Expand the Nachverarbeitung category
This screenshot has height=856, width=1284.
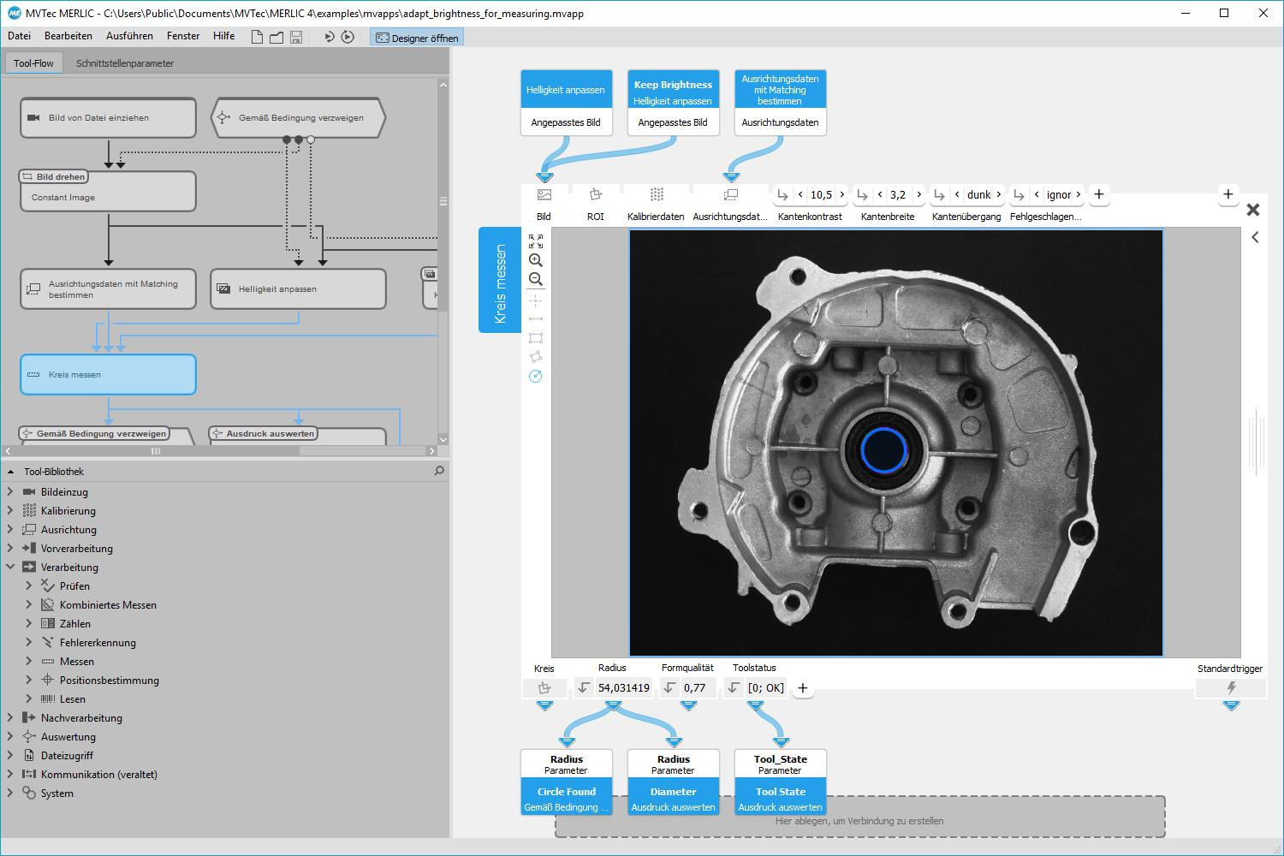[10, 717]
